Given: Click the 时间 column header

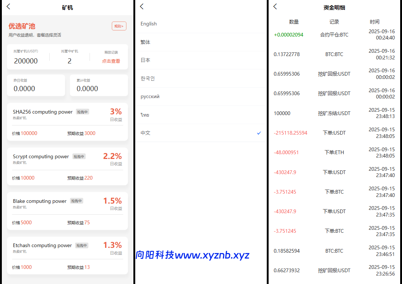Looking at the screenshot, I should point(375,22).
